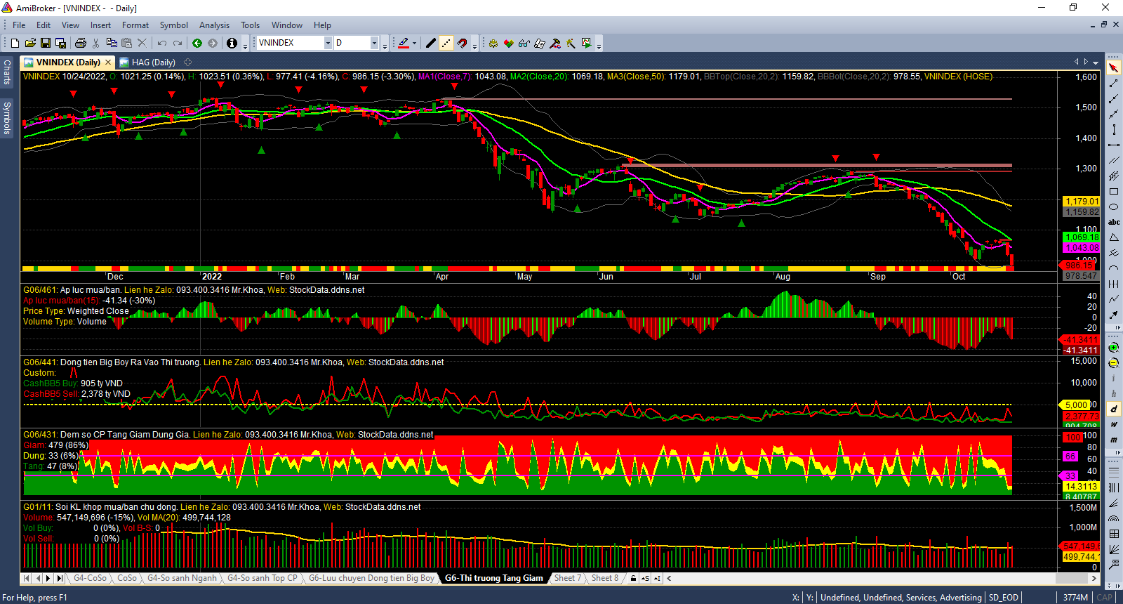
Task: Switch to the Sheet 8 tab
Action: click(604, 578)
